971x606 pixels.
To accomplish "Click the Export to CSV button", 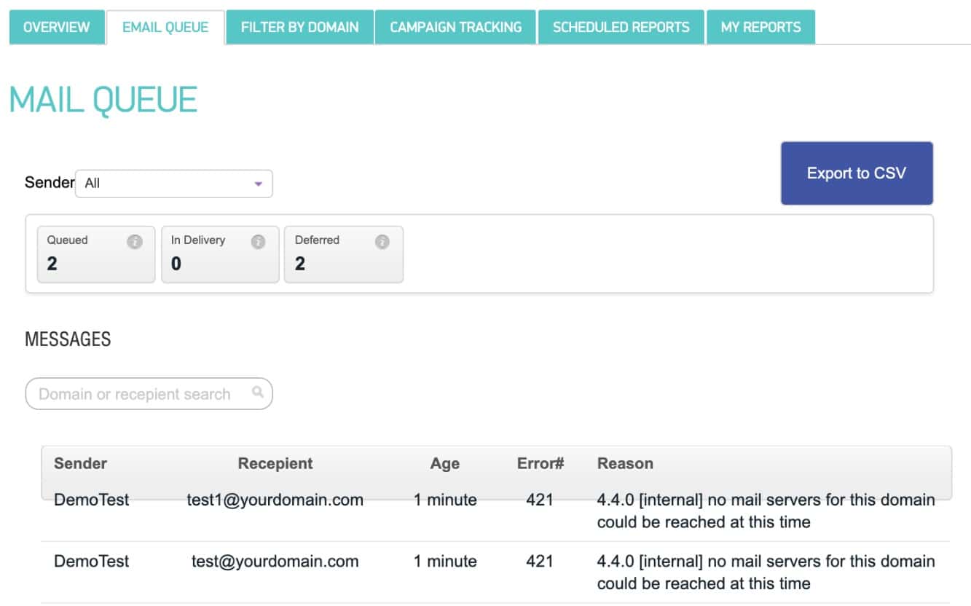I will pyautogui.click(x=856, y=173).
